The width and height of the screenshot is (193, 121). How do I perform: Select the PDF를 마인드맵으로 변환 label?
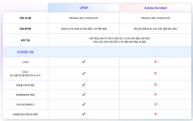tap(25, 114)
